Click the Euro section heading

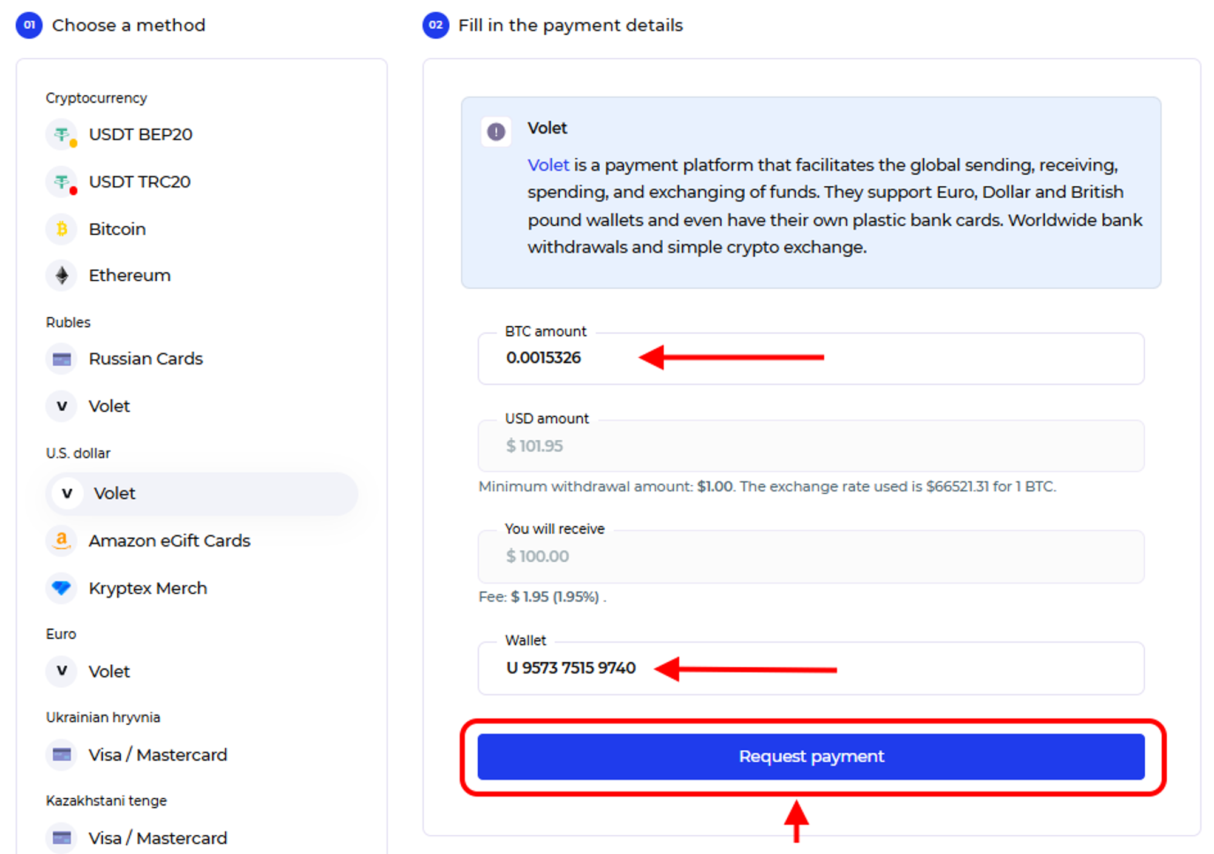point(61,634)
